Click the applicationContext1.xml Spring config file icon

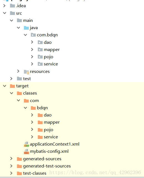26,144
